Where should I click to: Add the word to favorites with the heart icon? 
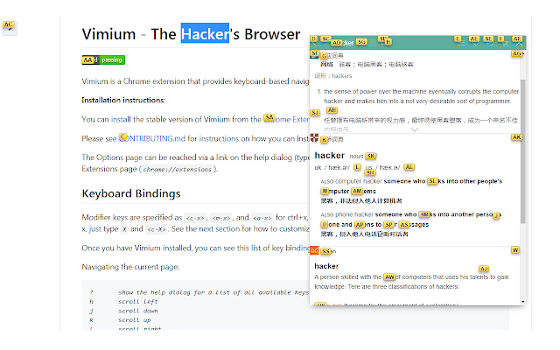coord(475,43)
